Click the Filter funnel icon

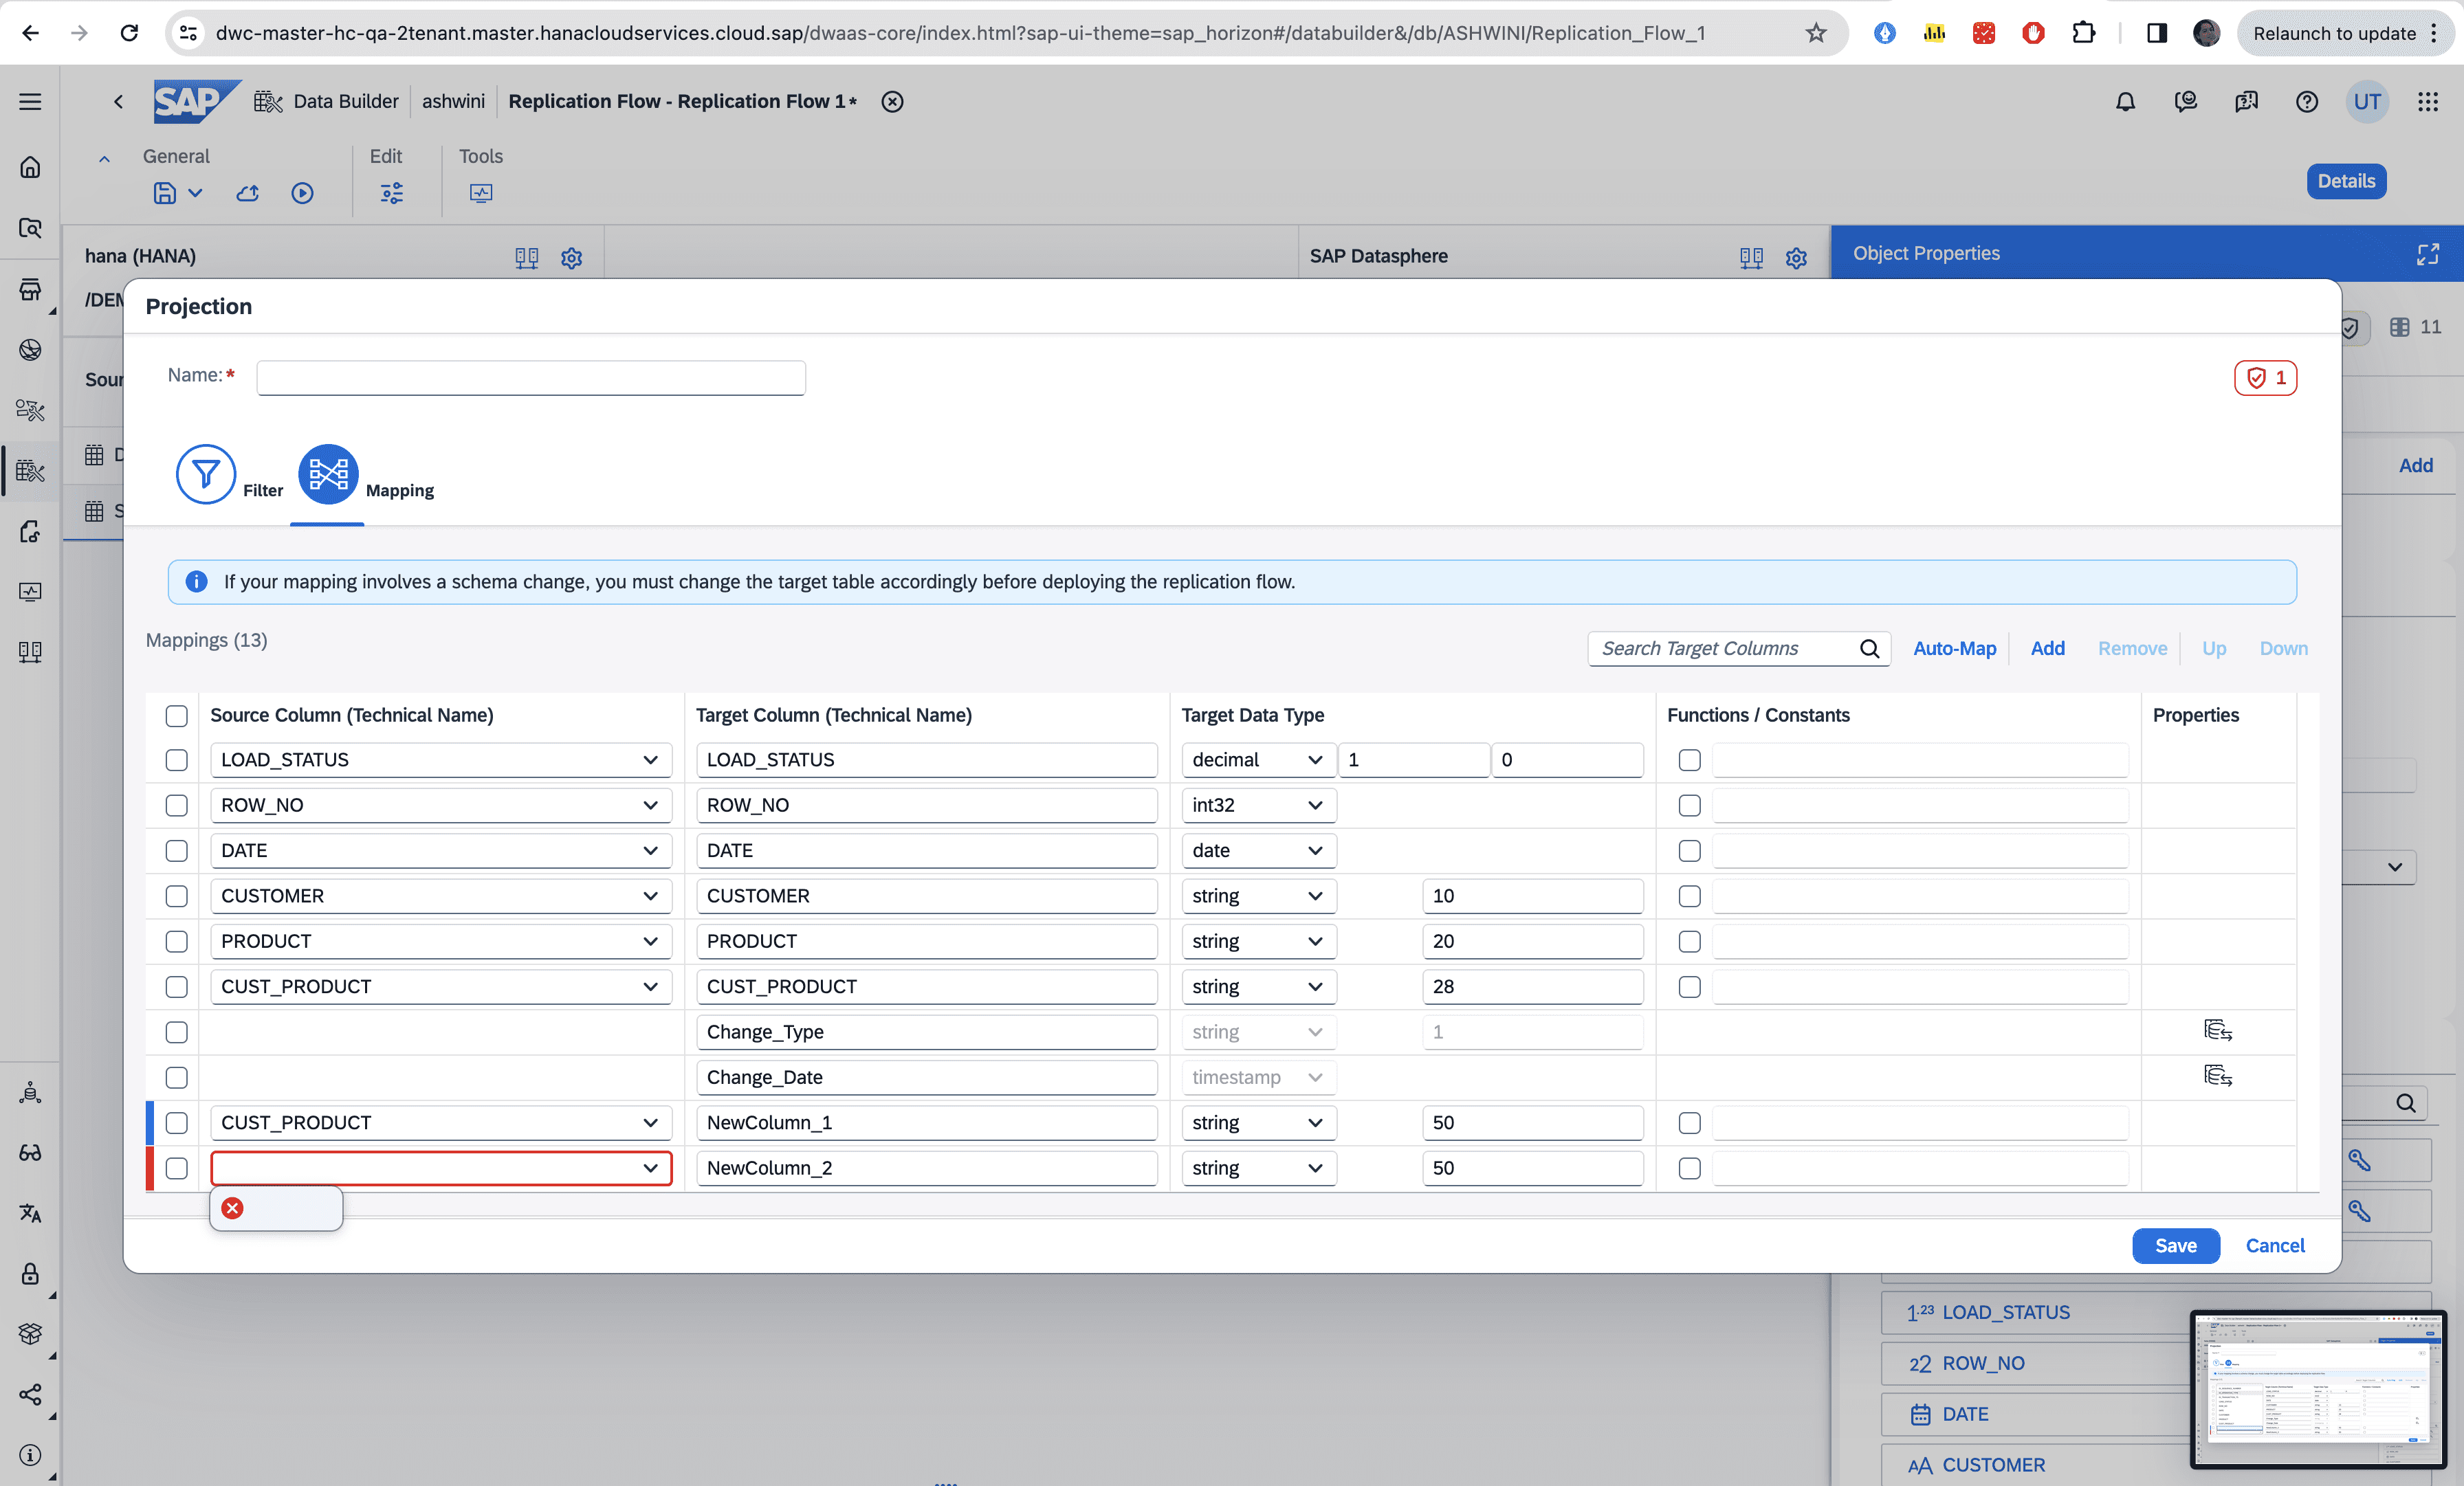(205, 473)
